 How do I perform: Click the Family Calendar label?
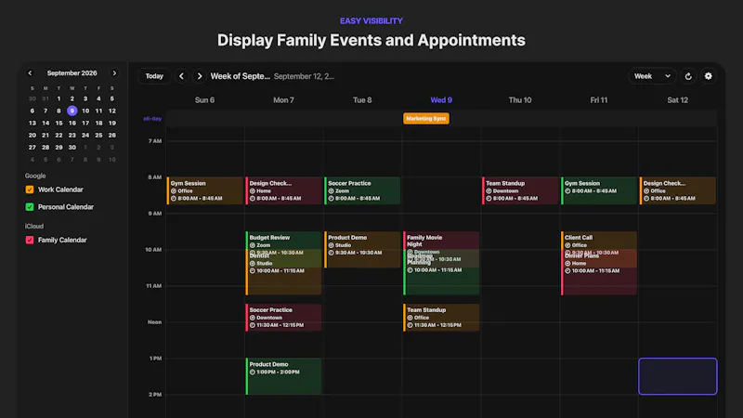(62, 240)
